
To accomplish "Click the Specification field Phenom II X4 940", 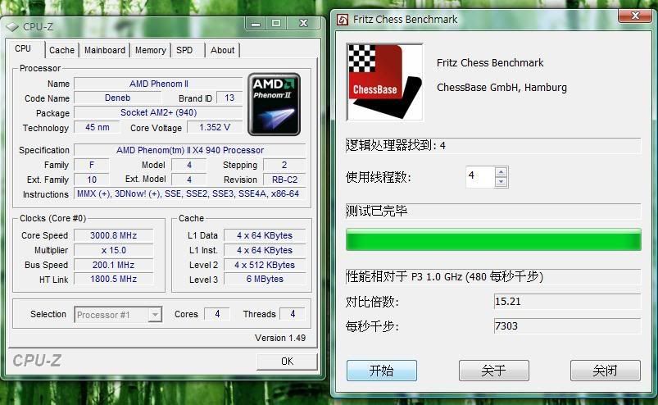I will tap(190, 150).
